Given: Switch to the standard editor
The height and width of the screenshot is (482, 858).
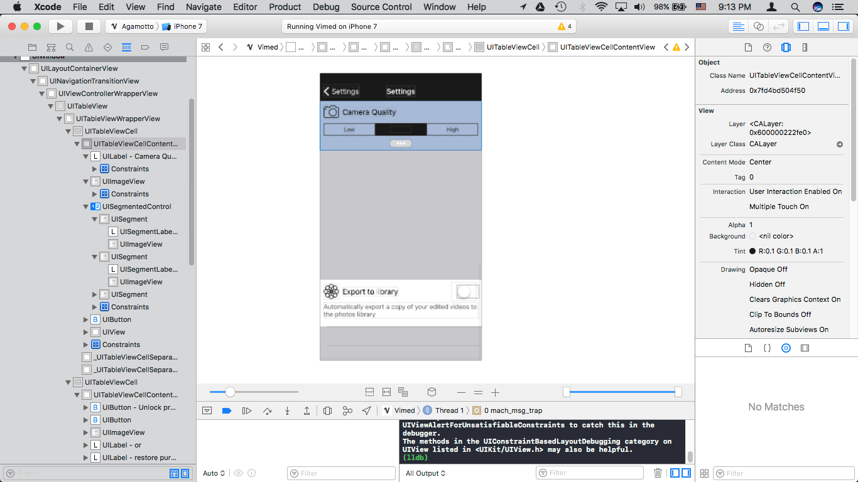Looking at the screenshot, I should [x=739, y=26].
